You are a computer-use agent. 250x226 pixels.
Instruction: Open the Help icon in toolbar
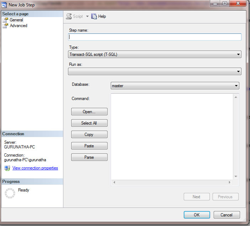pos(94,16)
